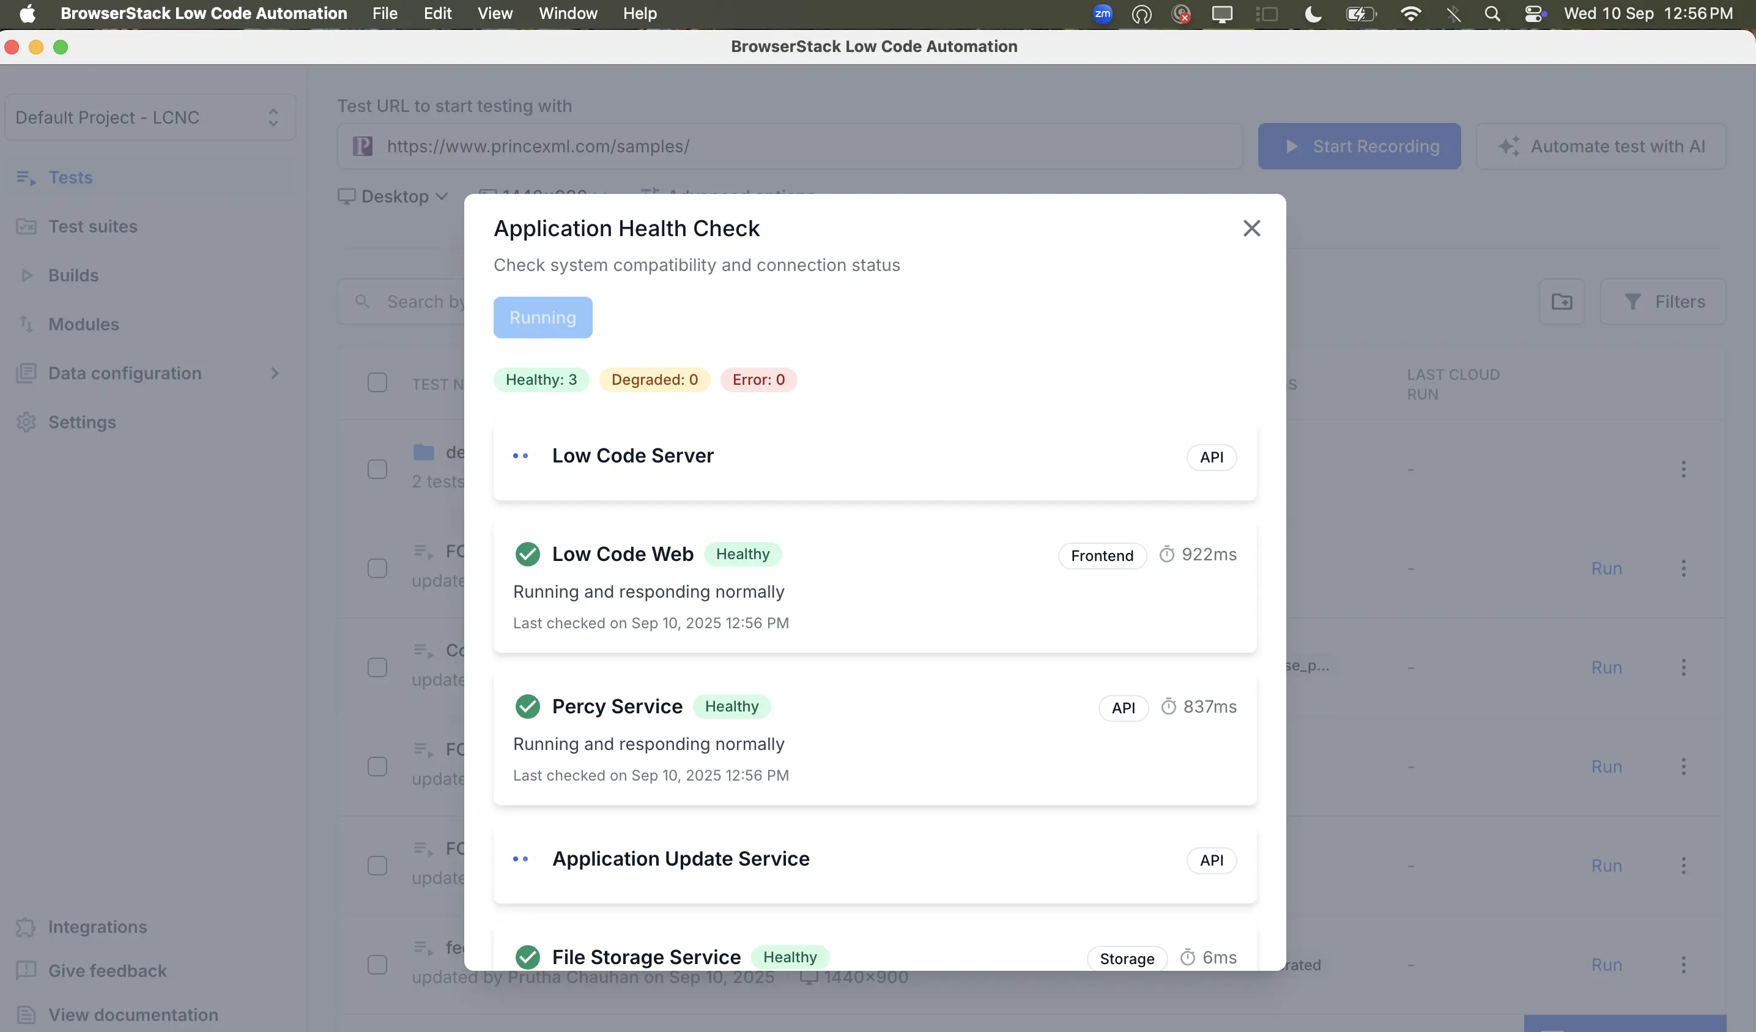Click the battery icon in menu bar
Screen dimensions: 1756x1032
[1361, 13]
